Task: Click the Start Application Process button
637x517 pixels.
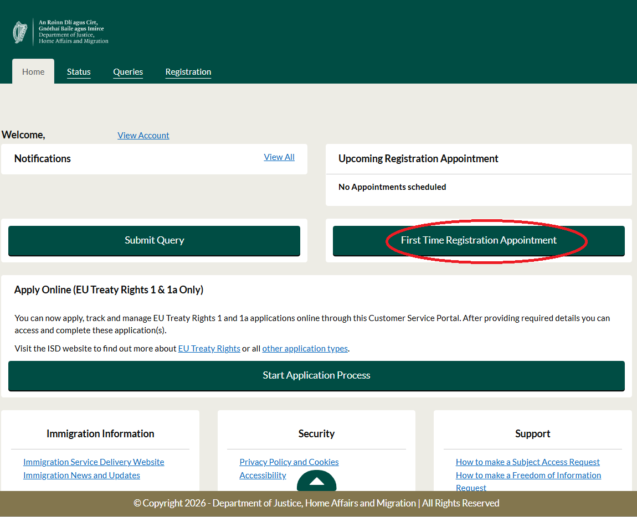Action: [316, 376]
